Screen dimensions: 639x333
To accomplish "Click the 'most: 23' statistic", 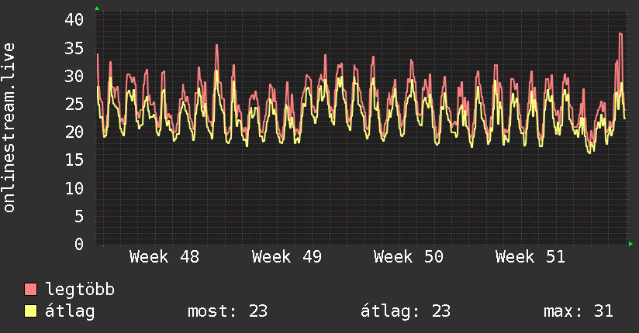I will pyautogui.click(x=227, y=311).
